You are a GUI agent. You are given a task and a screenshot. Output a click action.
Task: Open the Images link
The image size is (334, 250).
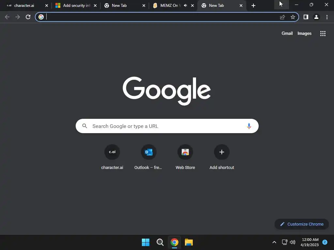coord(304,34)
